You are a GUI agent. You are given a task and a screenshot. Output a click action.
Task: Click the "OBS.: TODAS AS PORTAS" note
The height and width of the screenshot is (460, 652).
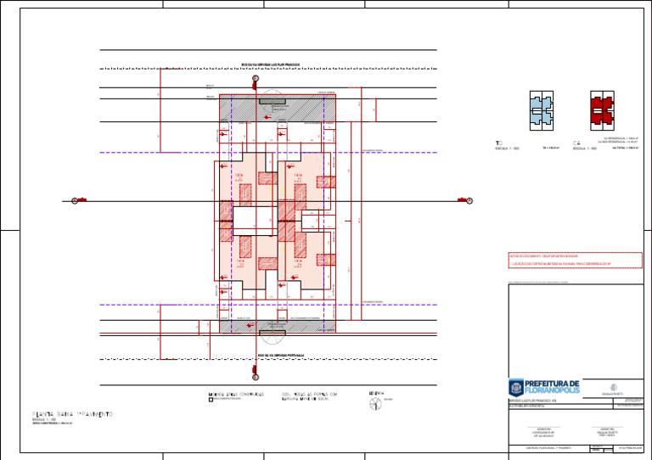pos(310,395)
